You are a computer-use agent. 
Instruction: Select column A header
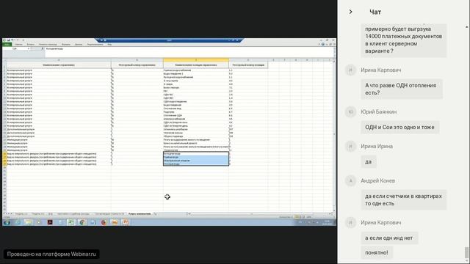click(x=59, y=60)
